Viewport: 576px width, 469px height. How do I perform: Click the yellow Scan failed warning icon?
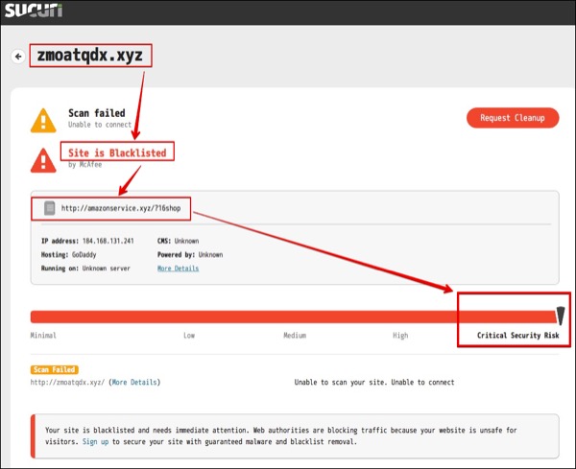[43, 119]
